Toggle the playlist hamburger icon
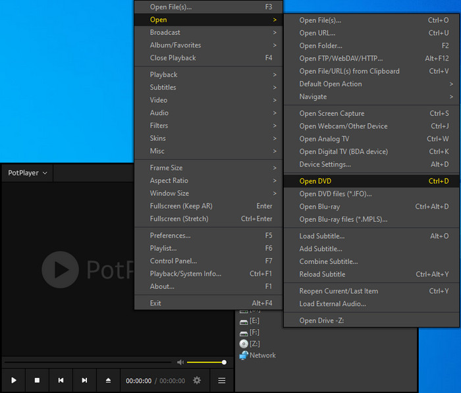 point(222,380)
